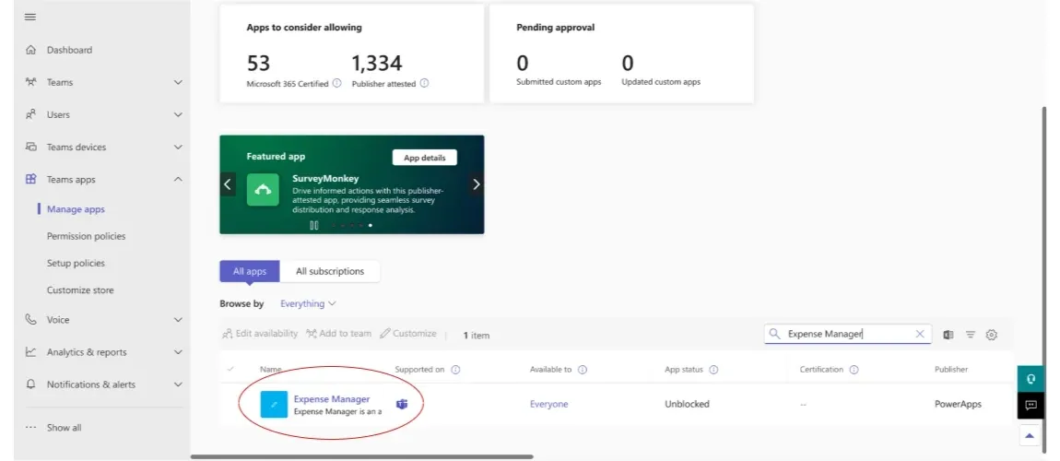This screenshot has width=1060, height=461.
Task: Click the Users icon in sidebar
Action: coord(30,115)
